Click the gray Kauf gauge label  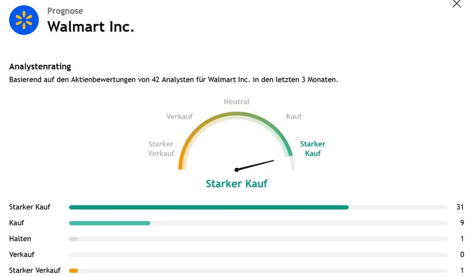(293, 117)
